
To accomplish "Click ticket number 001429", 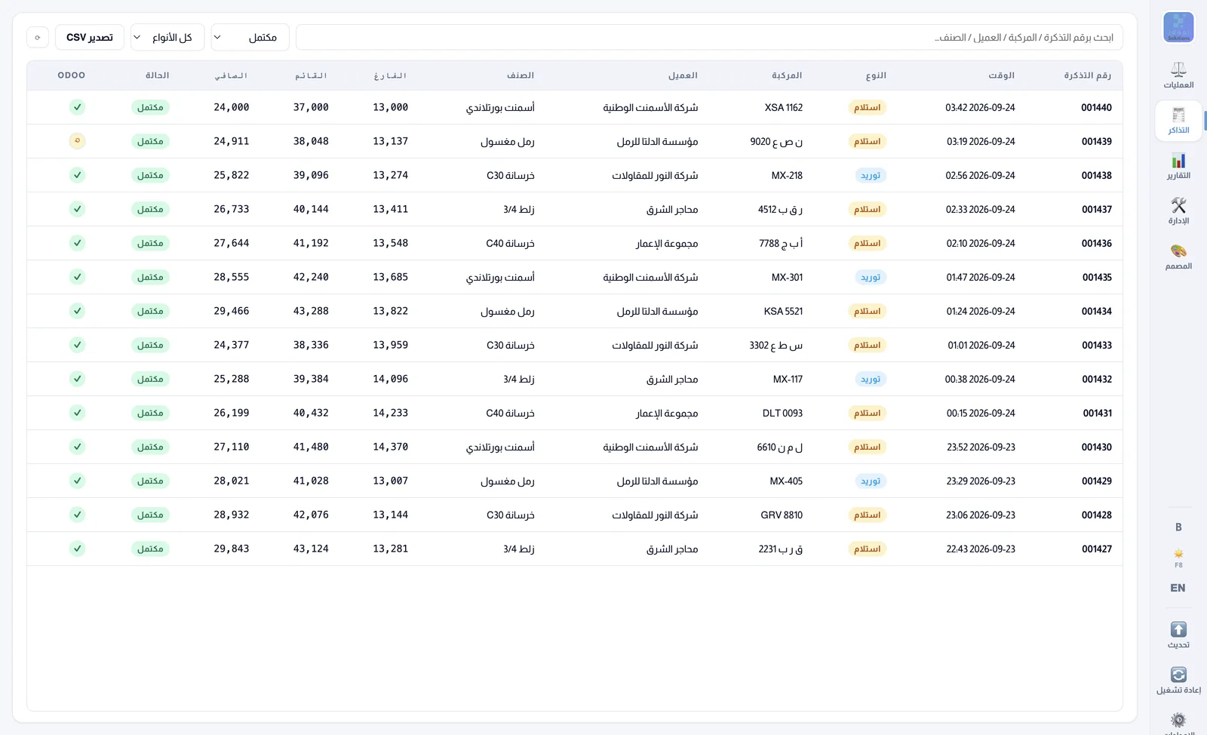I will [1097, 481].
